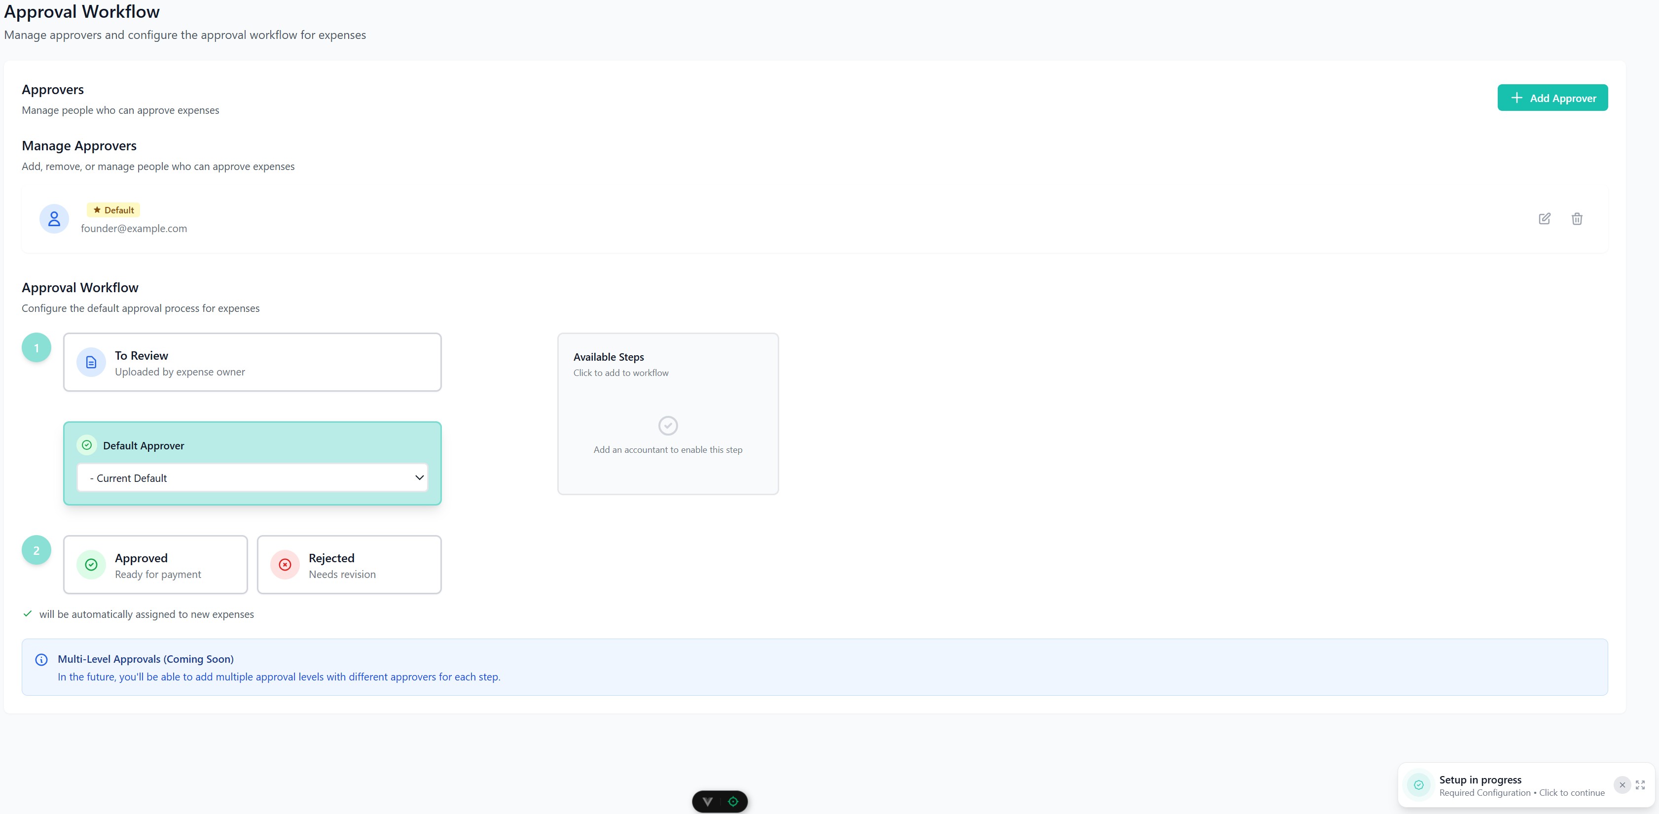Click the red rejected icon in the Rejected card

point(285,564)
